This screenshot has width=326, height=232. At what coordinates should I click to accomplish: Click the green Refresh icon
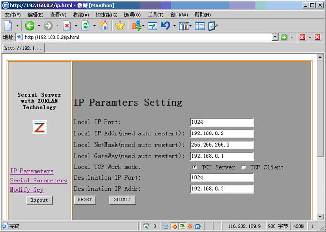86,26
